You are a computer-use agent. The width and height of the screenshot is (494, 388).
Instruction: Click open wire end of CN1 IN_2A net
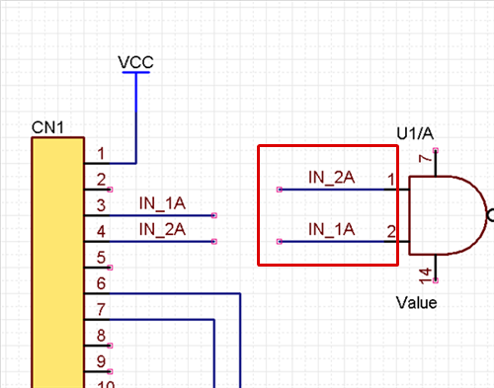(214, 242)
